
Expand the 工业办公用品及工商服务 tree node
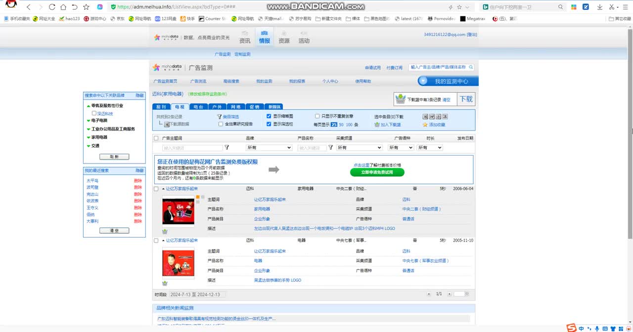pos(88,129)
